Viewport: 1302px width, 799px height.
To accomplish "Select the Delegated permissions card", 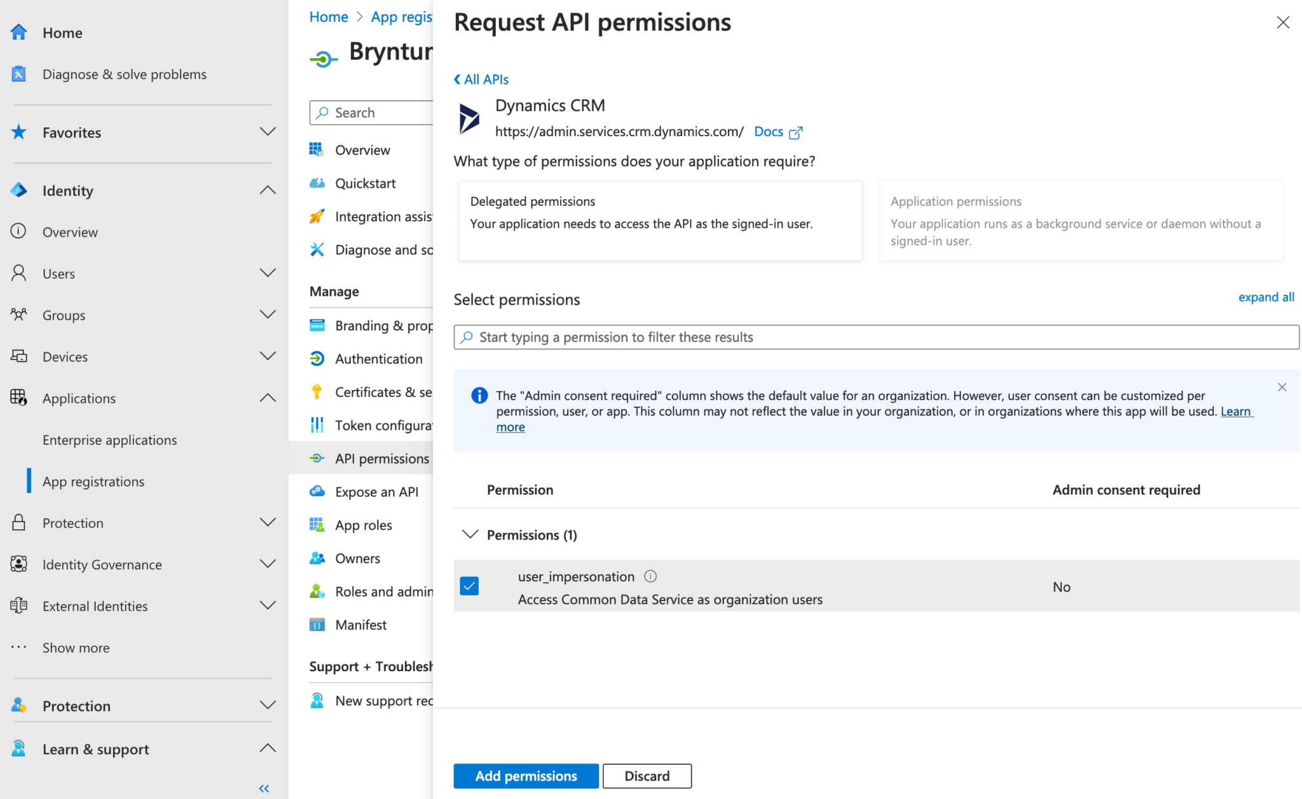I will pos(661,221).
